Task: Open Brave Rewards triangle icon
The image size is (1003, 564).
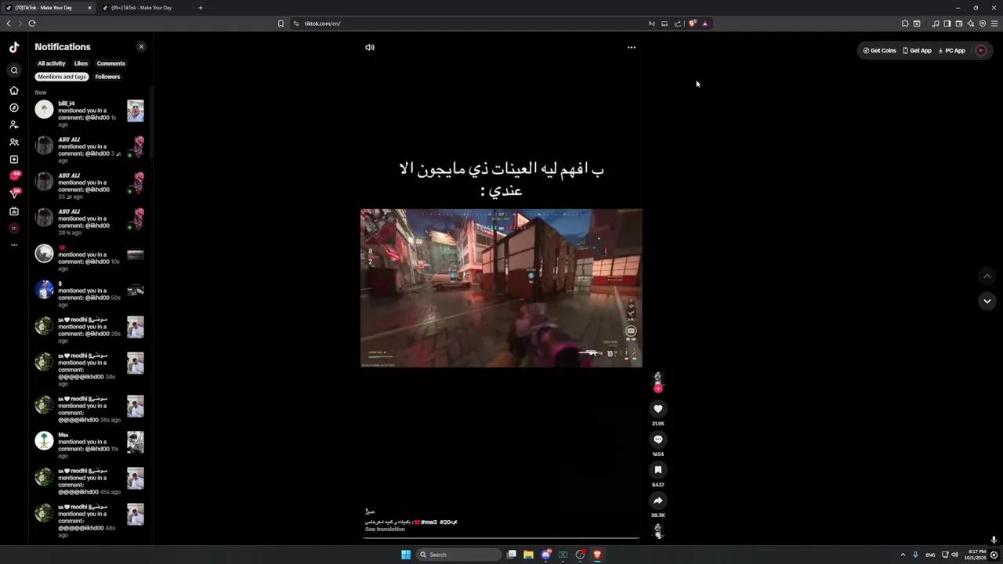Action: 705,23
